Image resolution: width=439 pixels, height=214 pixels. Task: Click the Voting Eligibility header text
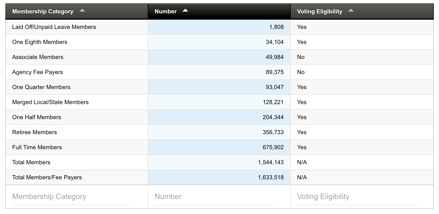[x=319, y=12]
